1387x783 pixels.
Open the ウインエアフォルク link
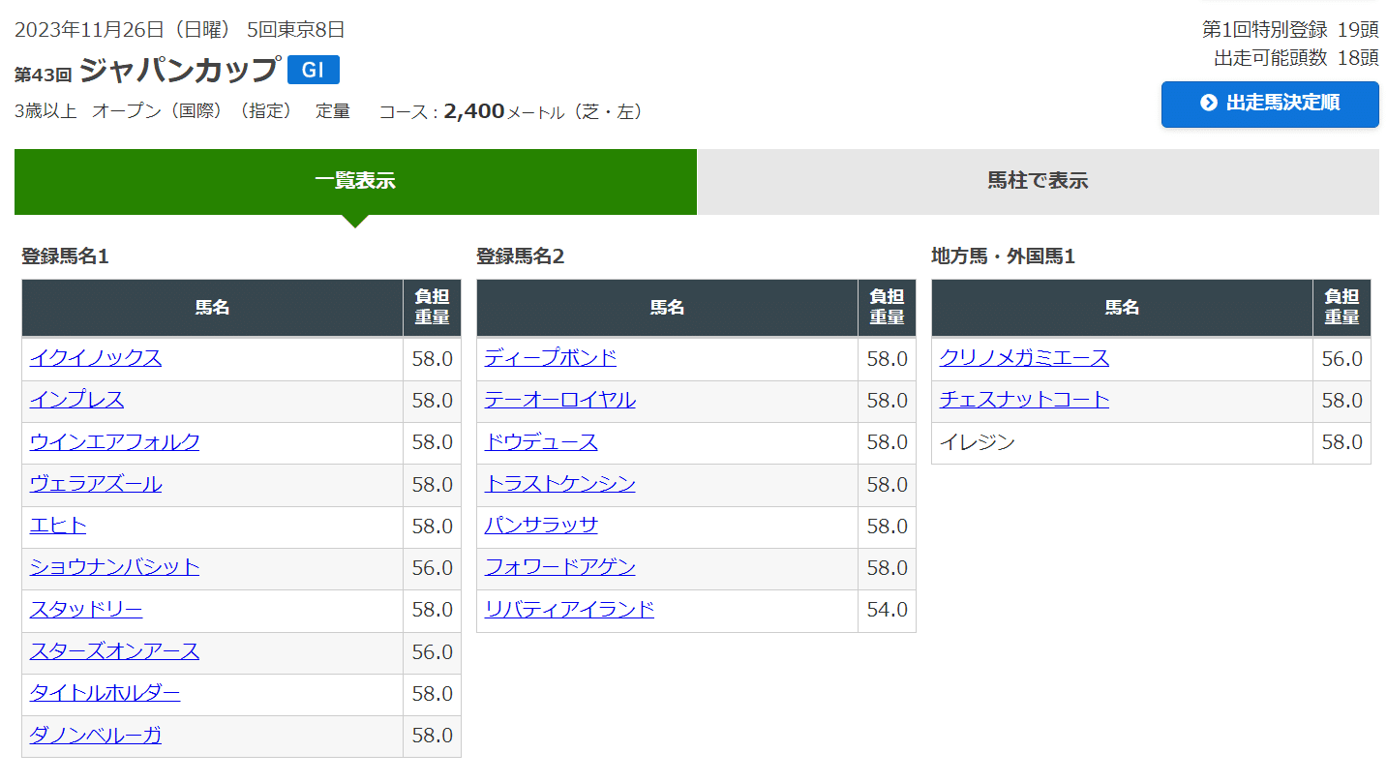point(115,442)
